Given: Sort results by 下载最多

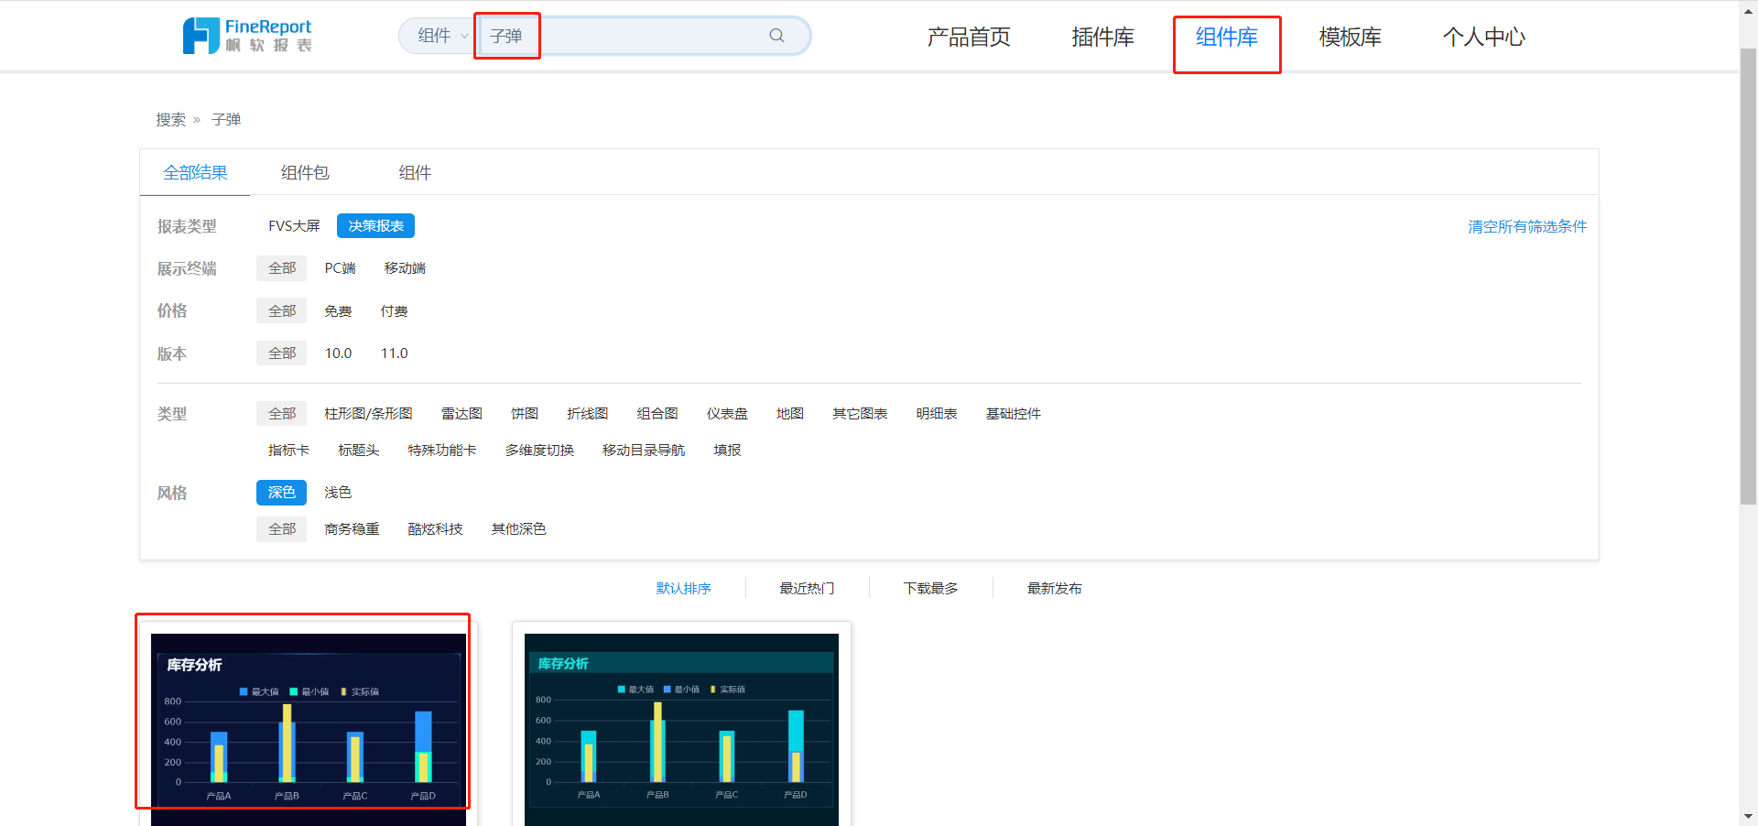Looking at the screenshot, I should 930,589.
